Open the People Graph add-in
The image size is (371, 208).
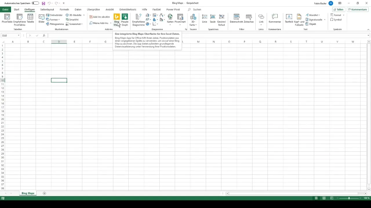click(125, 20)
